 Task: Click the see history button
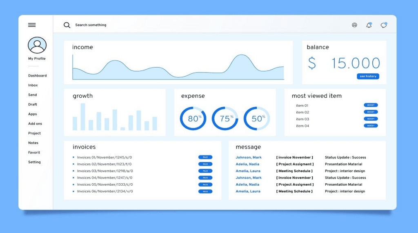click(x=368, y=76)
